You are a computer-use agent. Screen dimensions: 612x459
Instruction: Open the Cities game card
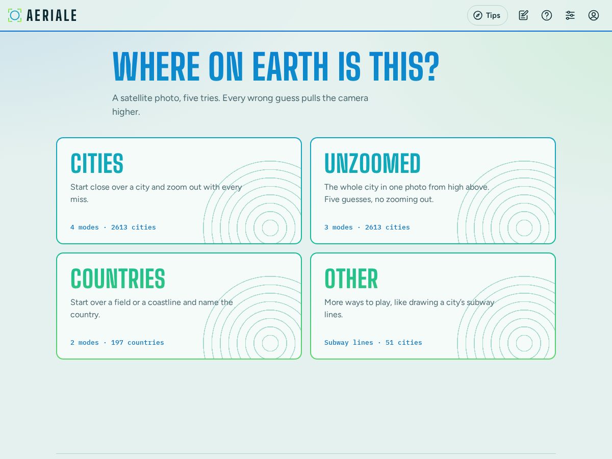point(179,191)
